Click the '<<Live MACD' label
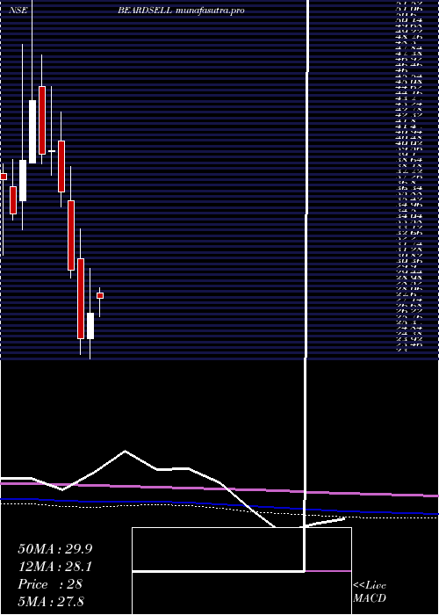The image size is (439, 615). pos(370,592)
